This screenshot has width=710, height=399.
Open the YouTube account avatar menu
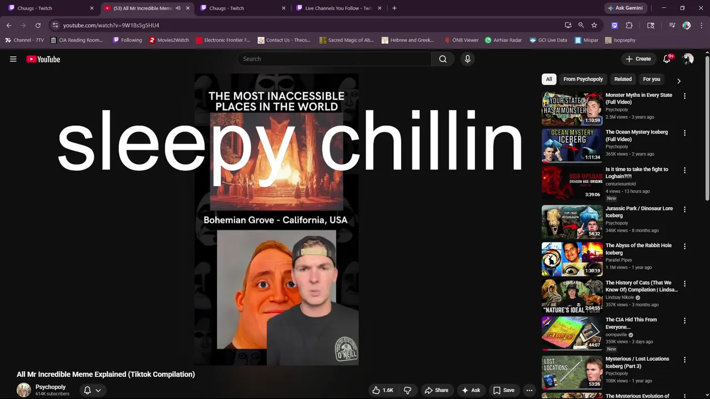click(x=688, y=59)
